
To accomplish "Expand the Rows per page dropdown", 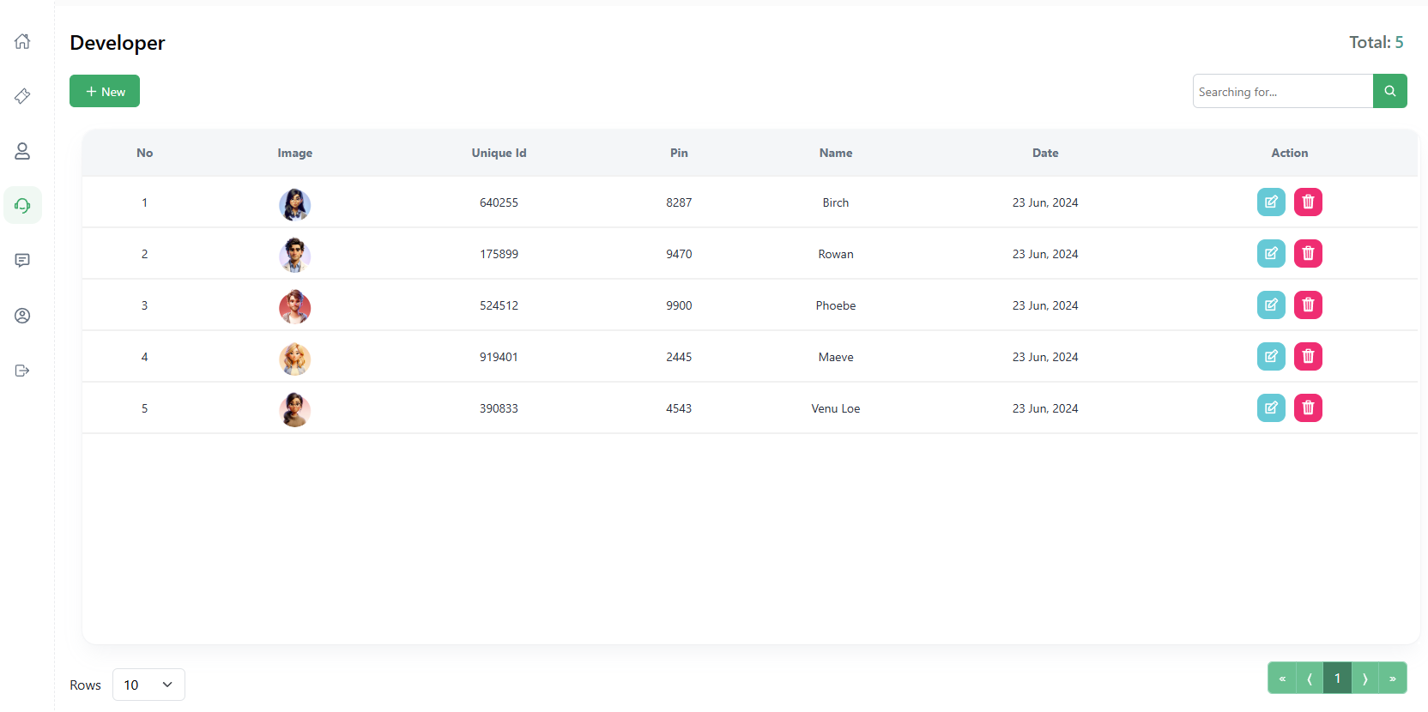I will (x=148, y=685).
